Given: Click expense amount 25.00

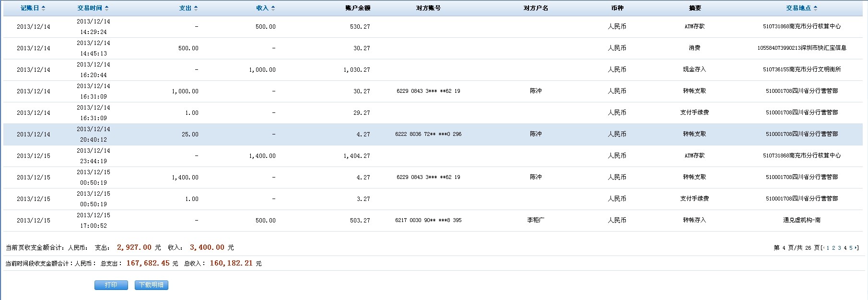Looking at the screenshot, I should [x=190, y=134].
